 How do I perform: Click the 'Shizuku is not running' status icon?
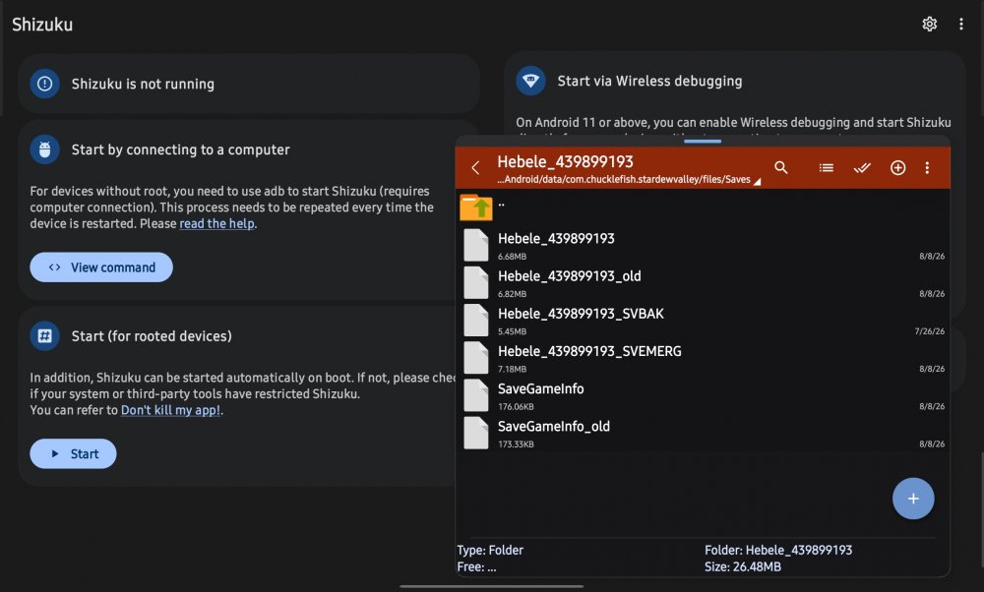click(44, 84)
